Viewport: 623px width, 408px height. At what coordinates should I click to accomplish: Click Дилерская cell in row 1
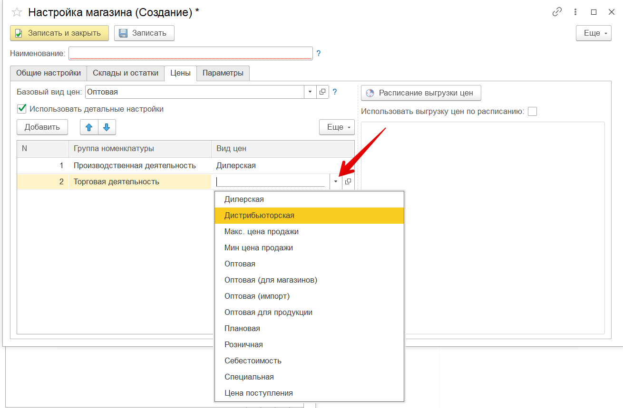[283, 166]
